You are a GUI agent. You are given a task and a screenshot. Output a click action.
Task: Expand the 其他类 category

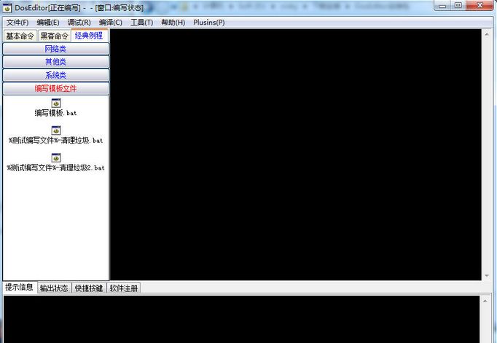(x=55, y=62)
